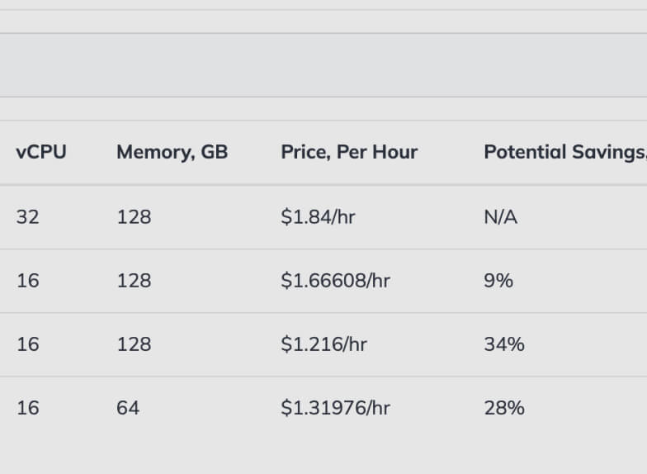Click the $1.66608/hr price cell
The image size is (647, 474).
[x=335, y=281]
